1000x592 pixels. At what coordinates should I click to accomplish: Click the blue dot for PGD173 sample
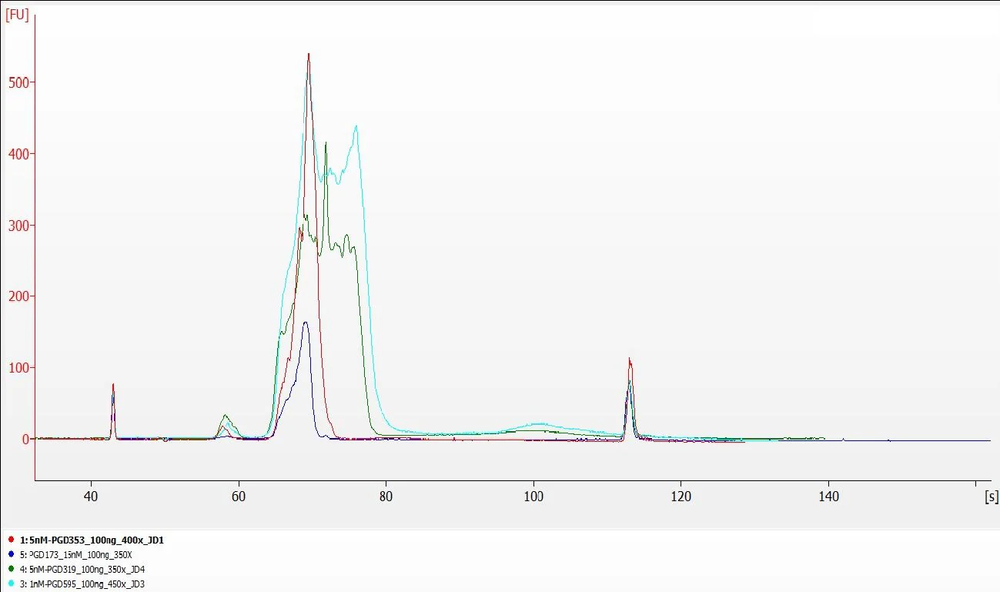pos(11,554)
